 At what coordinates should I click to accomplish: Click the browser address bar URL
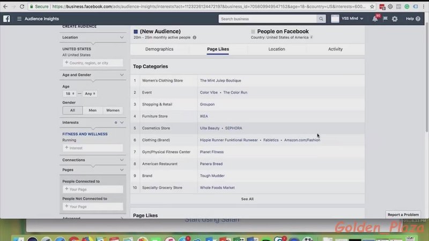pos(209,6)
